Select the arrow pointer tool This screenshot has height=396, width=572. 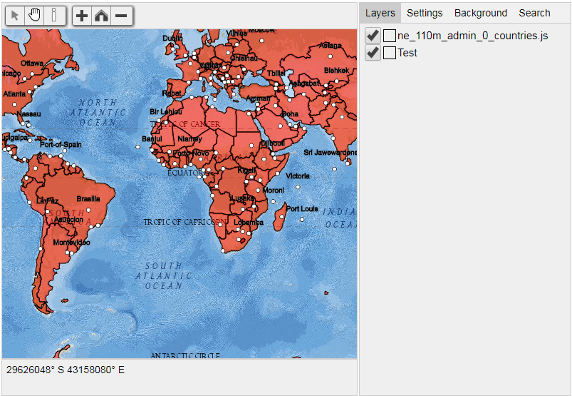pyautogui.click(x=15, y=15)
